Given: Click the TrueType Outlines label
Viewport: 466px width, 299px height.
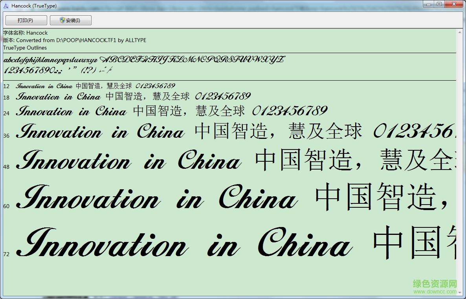Looking at the screenshot, I should pos(25,48).
